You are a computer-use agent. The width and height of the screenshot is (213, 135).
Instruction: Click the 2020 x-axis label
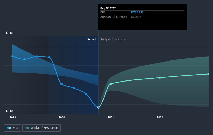(x=62, y=117)
